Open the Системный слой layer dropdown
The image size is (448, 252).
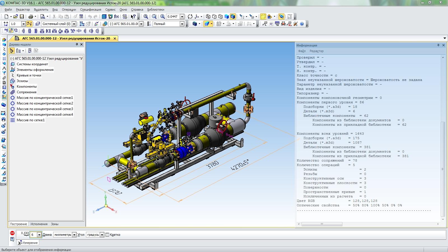click(74, 24)
